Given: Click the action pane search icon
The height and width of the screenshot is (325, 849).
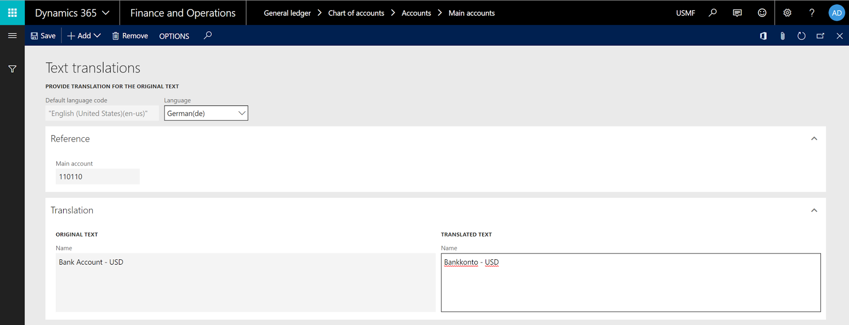Looking at the screenshot, I should pyautogui.click(x=207, y=36).
